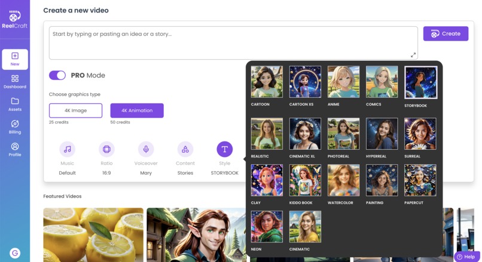Open the lemons featured video

click(x=93, y=235)
